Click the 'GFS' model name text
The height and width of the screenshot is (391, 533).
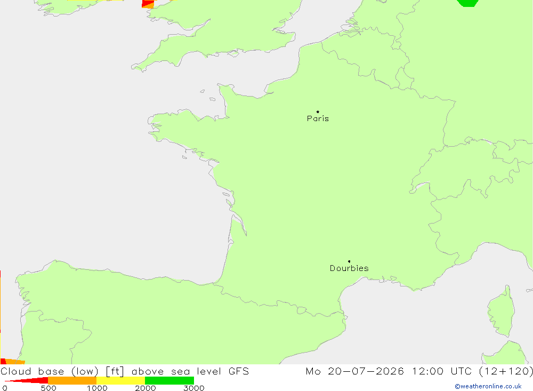pyautogui.click(x=239, y=371)
